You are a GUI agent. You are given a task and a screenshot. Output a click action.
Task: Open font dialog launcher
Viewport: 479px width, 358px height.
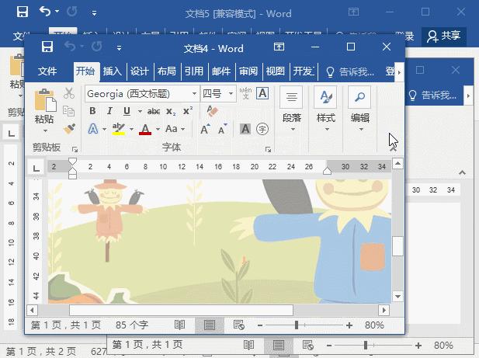(x=268, y=150)
